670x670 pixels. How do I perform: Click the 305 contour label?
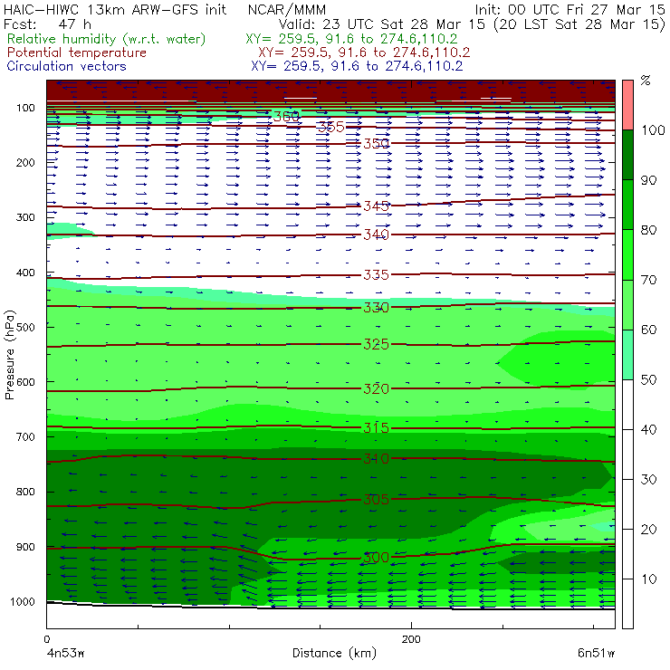(x=376, y=500)
